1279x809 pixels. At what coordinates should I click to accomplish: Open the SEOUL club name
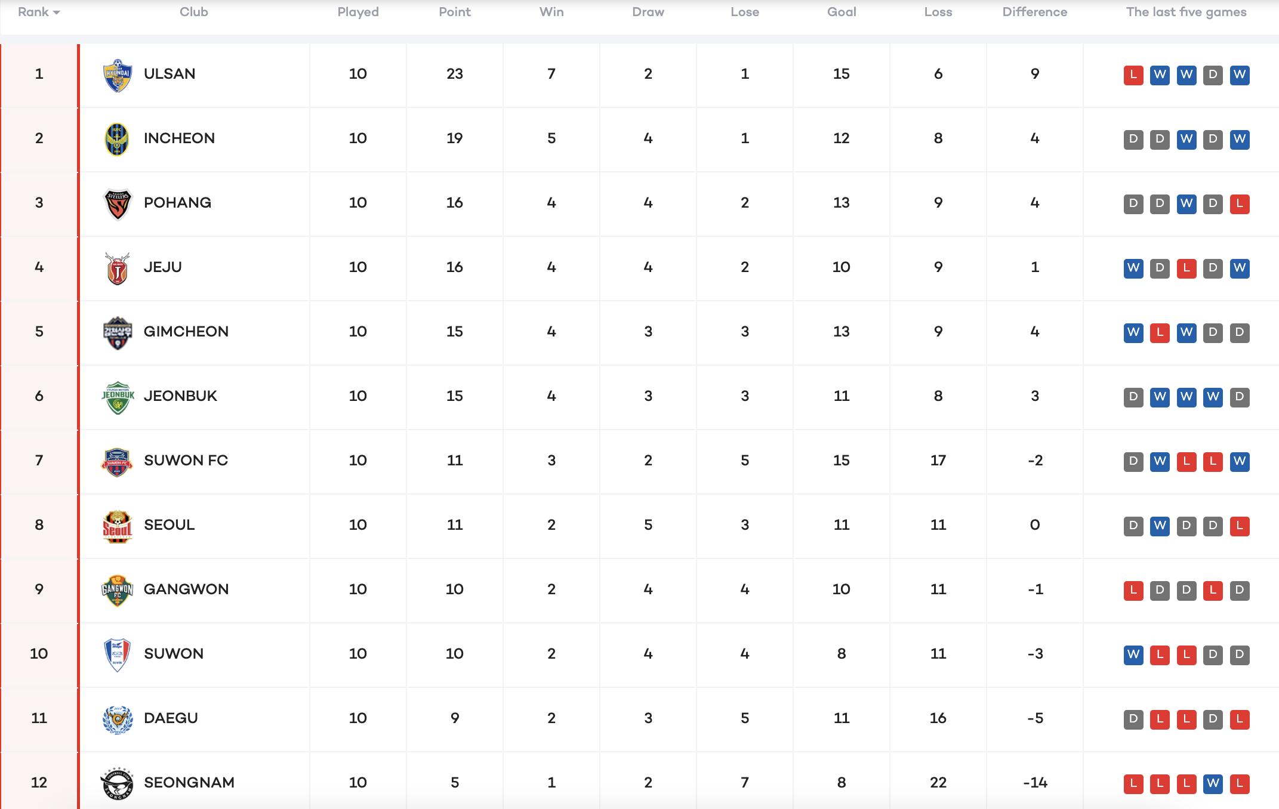(x=169, y=525)
